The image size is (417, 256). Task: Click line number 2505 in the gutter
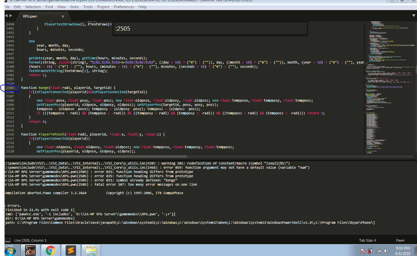click(10, 88)
